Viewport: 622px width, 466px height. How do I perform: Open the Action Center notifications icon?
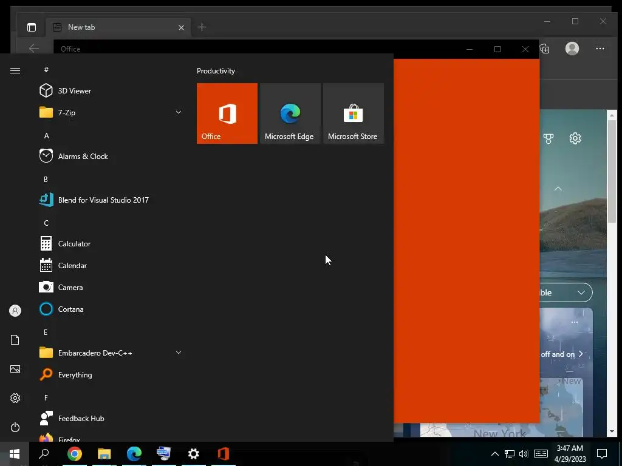pyautogui.click(x=602, y=454)
